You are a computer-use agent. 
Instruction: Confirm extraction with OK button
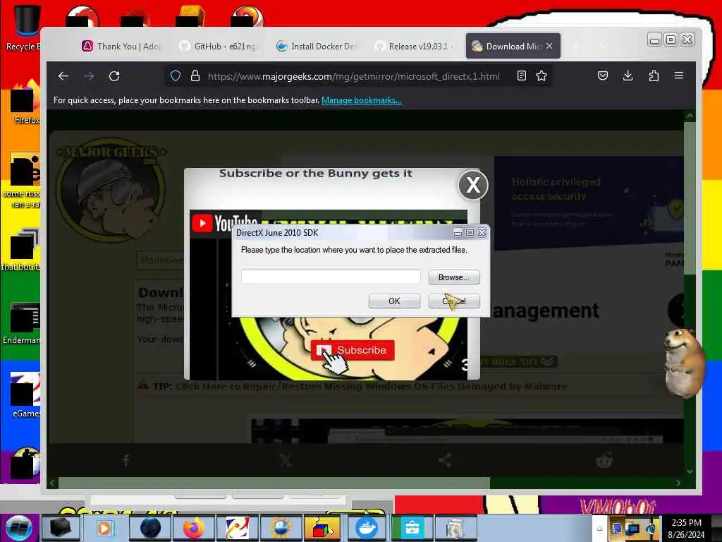[x=394, y=301]
